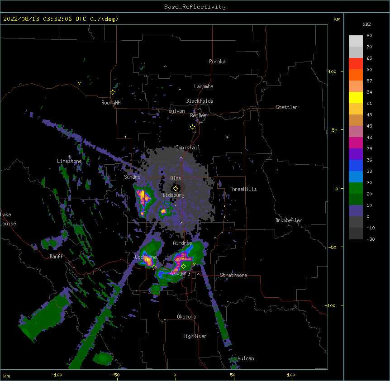Click the 80 value on dBZ scale
390x381 pixels.
(369, 36)
